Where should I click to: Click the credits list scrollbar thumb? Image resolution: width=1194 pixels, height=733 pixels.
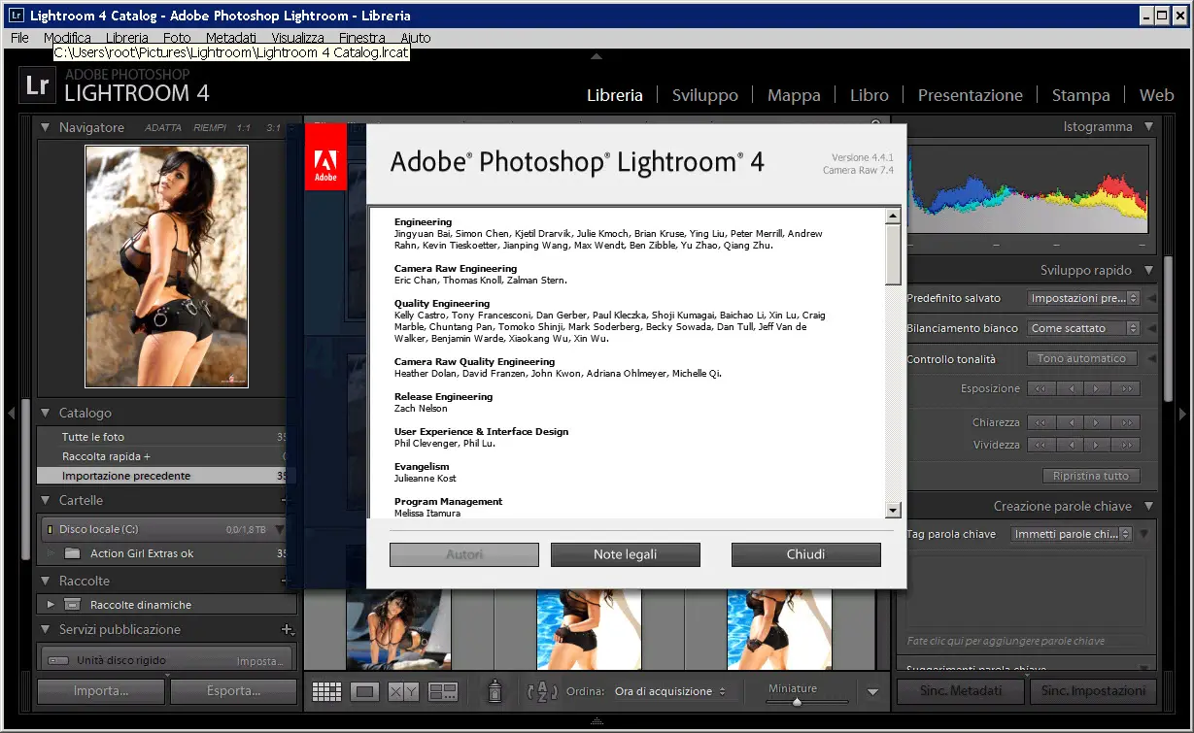pyautogui.click(x=893, y=253)
